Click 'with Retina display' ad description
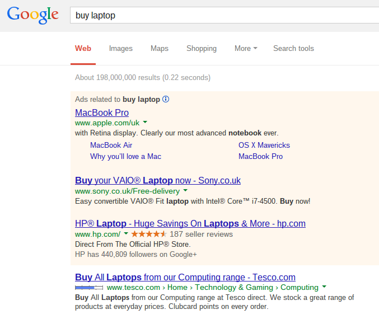 pos(177,133)
